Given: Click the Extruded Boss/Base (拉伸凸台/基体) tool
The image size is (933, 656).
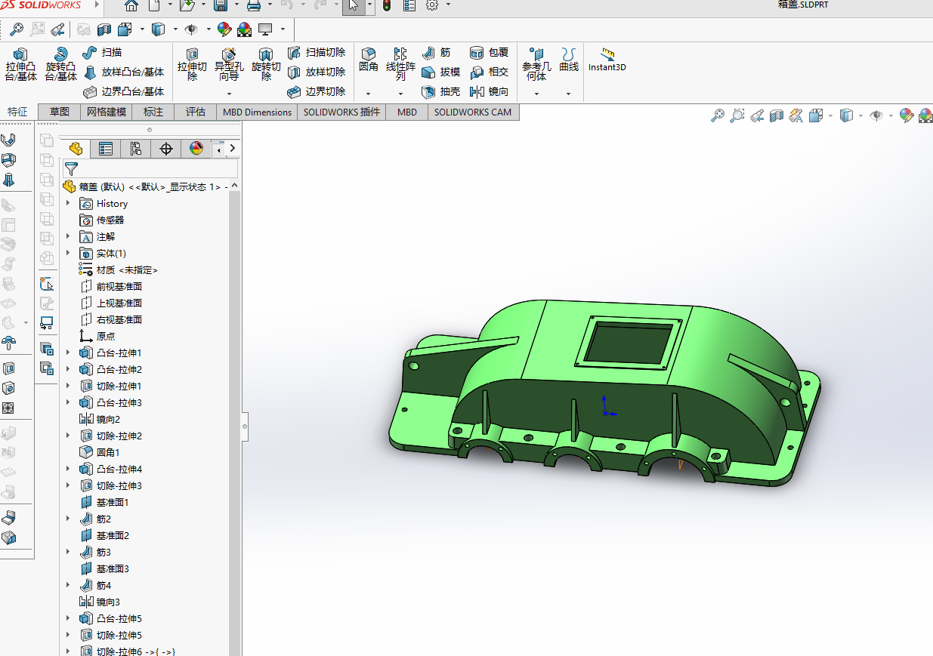Looking at the screenshot, I should click(x=20, y=64).
